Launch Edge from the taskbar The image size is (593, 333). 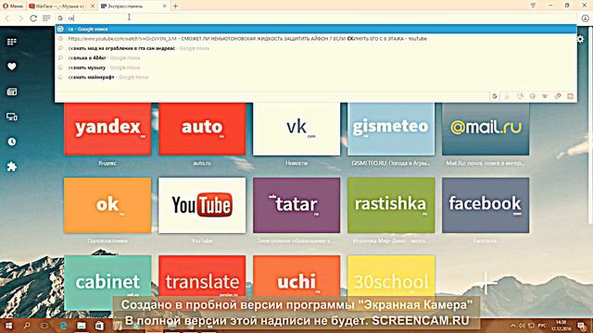pyautogui.click(x=63, y=326)
